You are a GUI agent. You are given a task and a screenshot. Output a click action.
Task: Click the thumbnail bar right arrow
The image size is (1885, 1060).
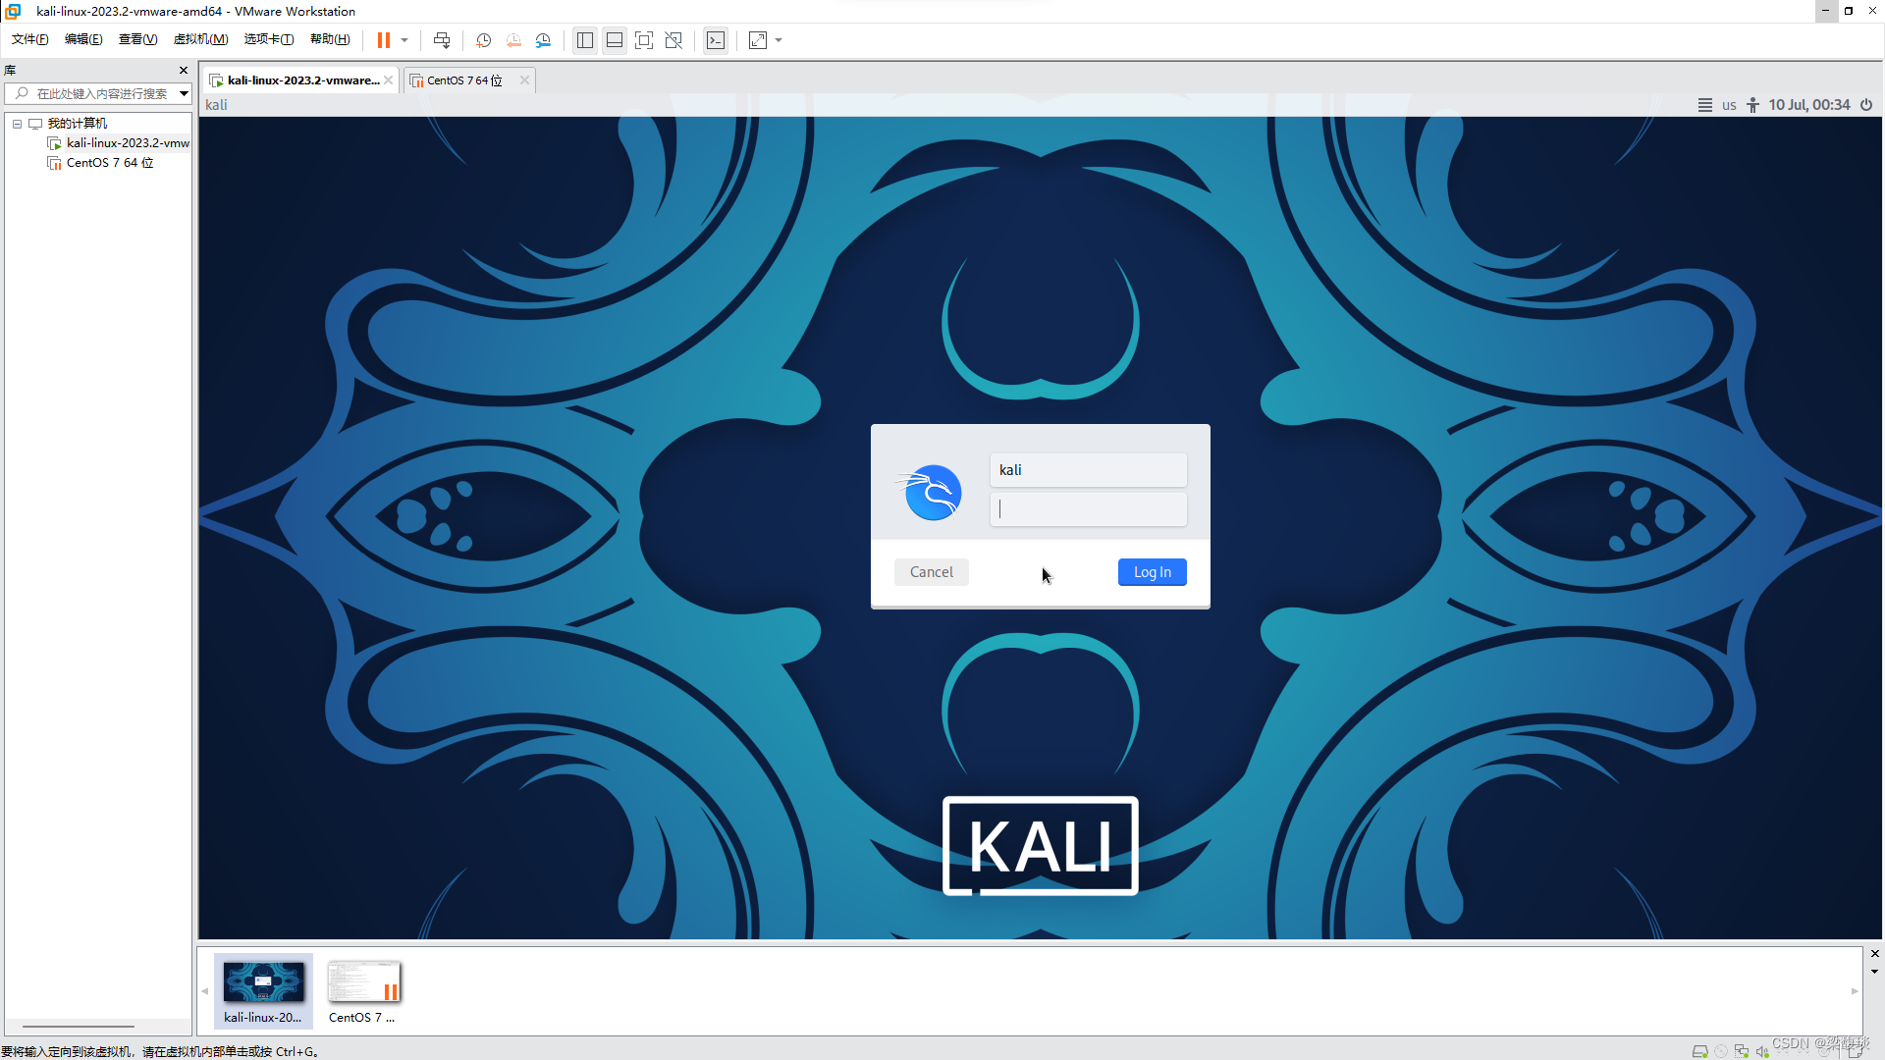(x=1855, y=991)
